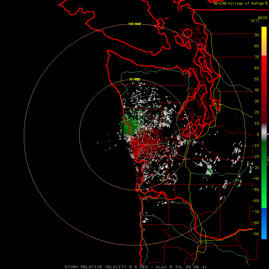269x269 pixels.
Task: Click the NEXR label above the color scale
Action: coord(263,18)
